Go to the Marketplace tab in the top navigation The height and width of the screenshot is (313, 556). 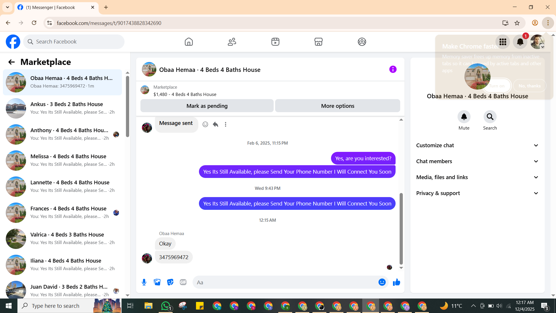(318, 42)
